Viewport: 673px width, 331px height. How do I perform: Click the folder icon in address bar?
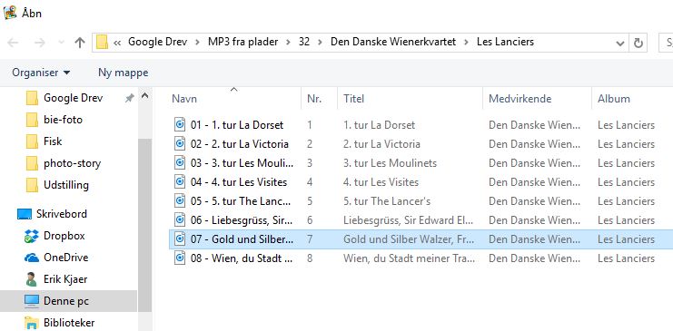(x=102, y=43)
